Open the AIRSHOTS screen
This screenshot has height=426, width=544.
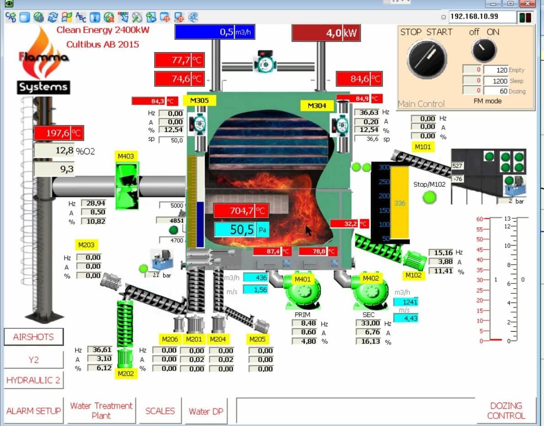[33, 337]
